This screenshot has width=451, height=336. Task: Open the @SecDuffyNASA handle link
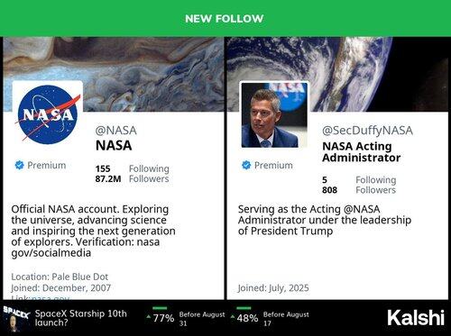(367, 131)
